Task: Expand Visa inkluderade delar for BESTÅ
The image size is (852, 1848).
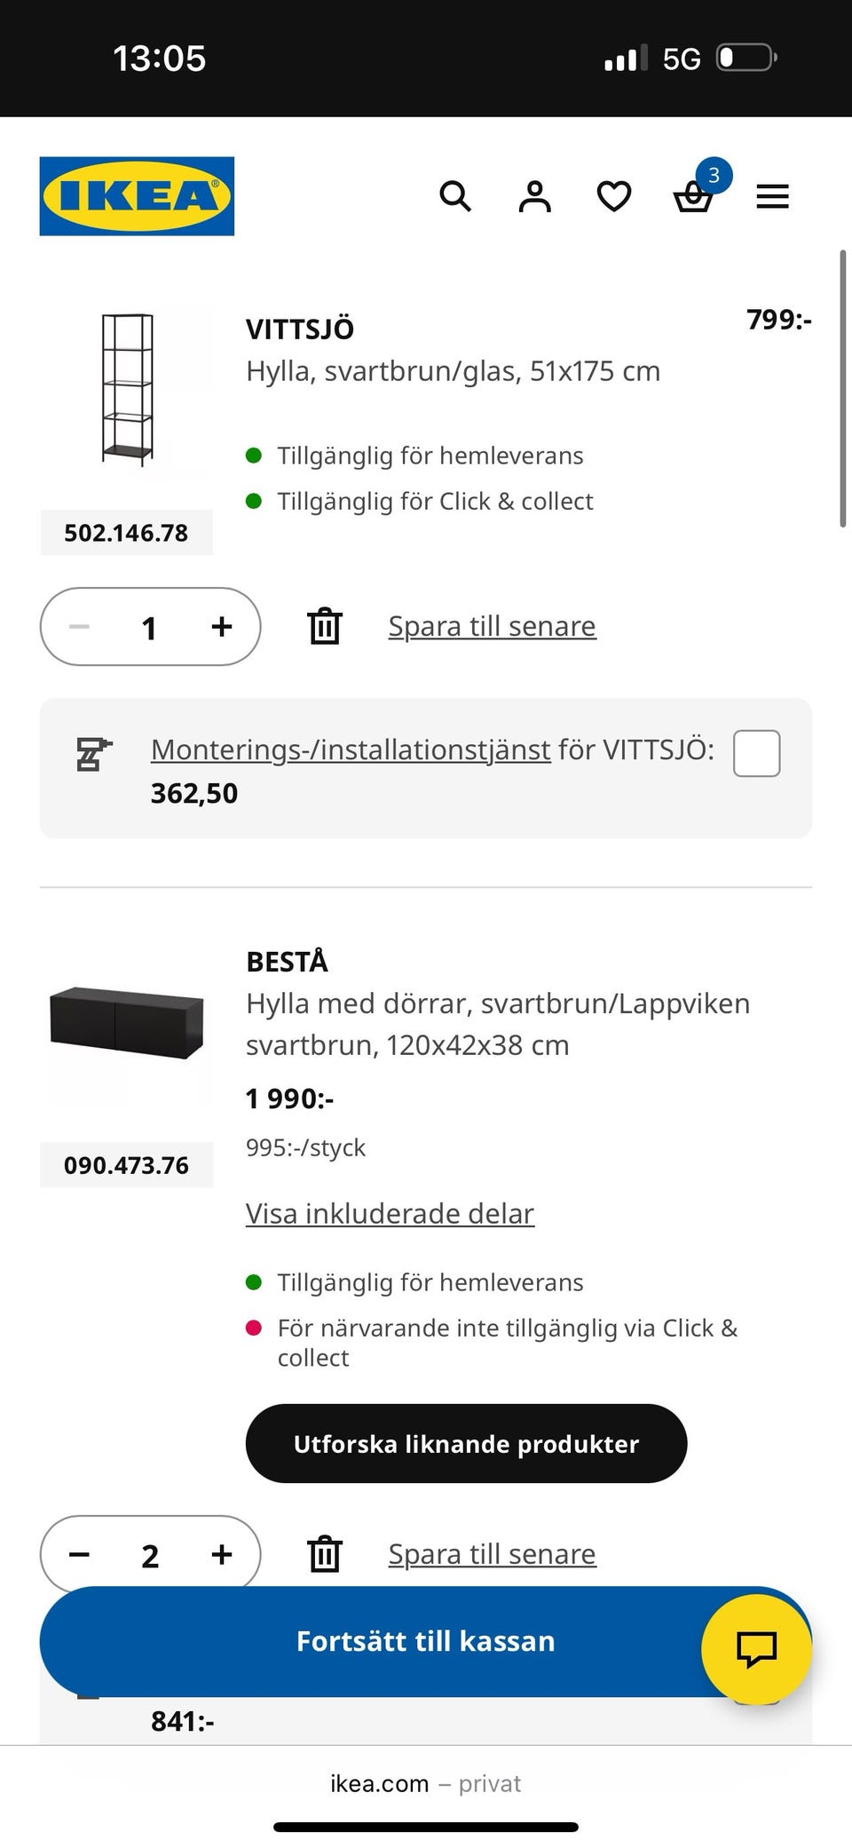Action: point(390,1213)
